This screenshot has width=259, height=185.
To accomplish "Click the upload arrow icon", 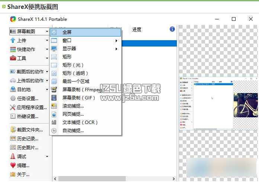I will (13, 40).
